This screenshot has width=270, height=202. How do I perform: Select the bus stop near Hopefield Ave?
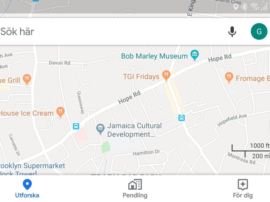point(181,118)
